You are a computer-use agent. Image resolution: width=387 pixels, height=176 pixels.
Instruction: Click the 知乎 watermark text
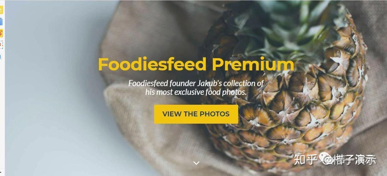click(x=306, y=159)
